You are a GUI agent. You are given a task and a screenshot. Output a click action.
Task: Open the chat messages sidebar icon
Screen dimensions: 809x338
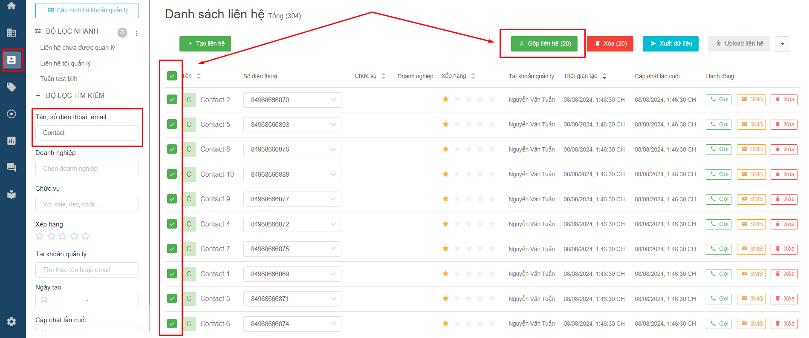coord(12,167)
